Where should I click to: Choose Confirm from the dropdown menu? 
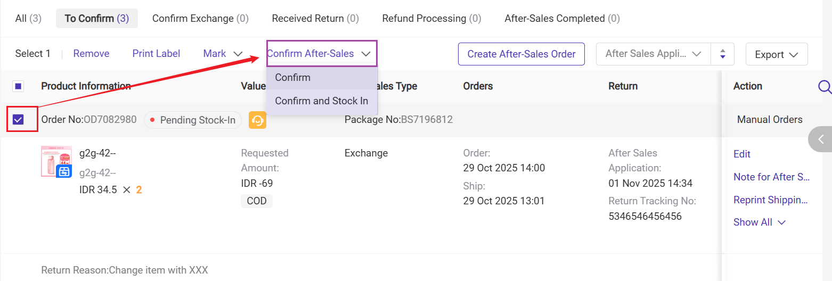coord(293,78)
